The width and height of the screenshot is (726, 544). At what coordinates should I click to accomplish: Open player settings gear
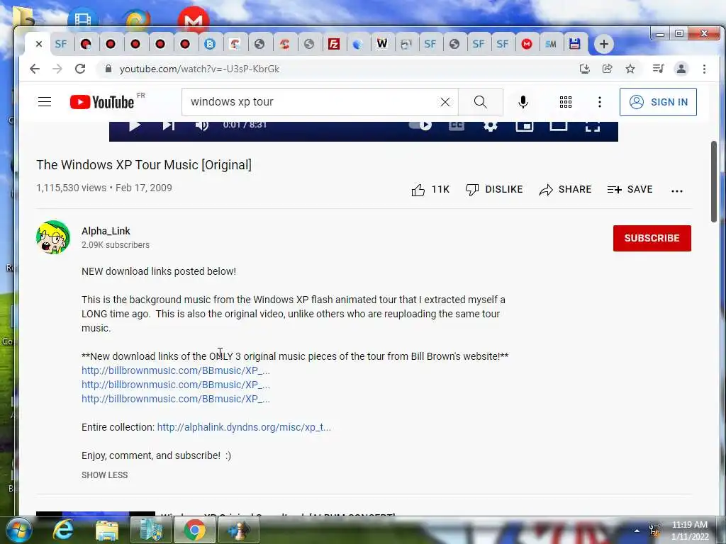click(x=491, y=125)
